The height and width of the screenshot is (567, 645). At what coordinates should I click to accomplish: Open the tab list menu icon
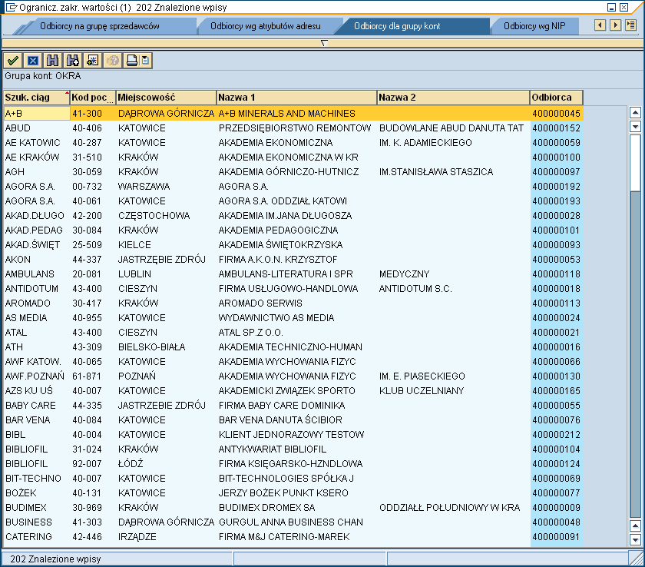tap(630, 25)
